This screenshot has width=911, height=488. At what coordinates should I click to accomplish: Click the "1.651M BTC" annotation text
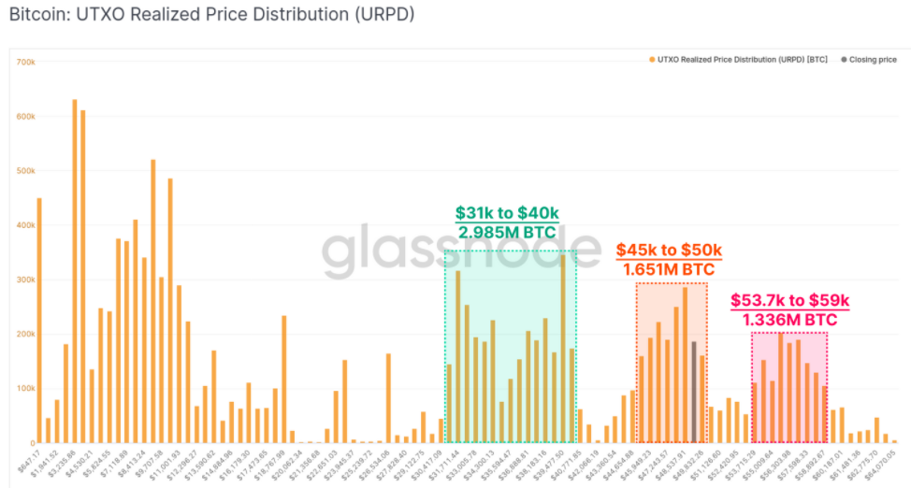(x=669, y=269)
